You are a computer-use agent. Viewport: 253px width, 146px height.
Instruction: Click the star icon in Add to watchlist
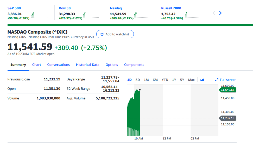tap(102, 34)
